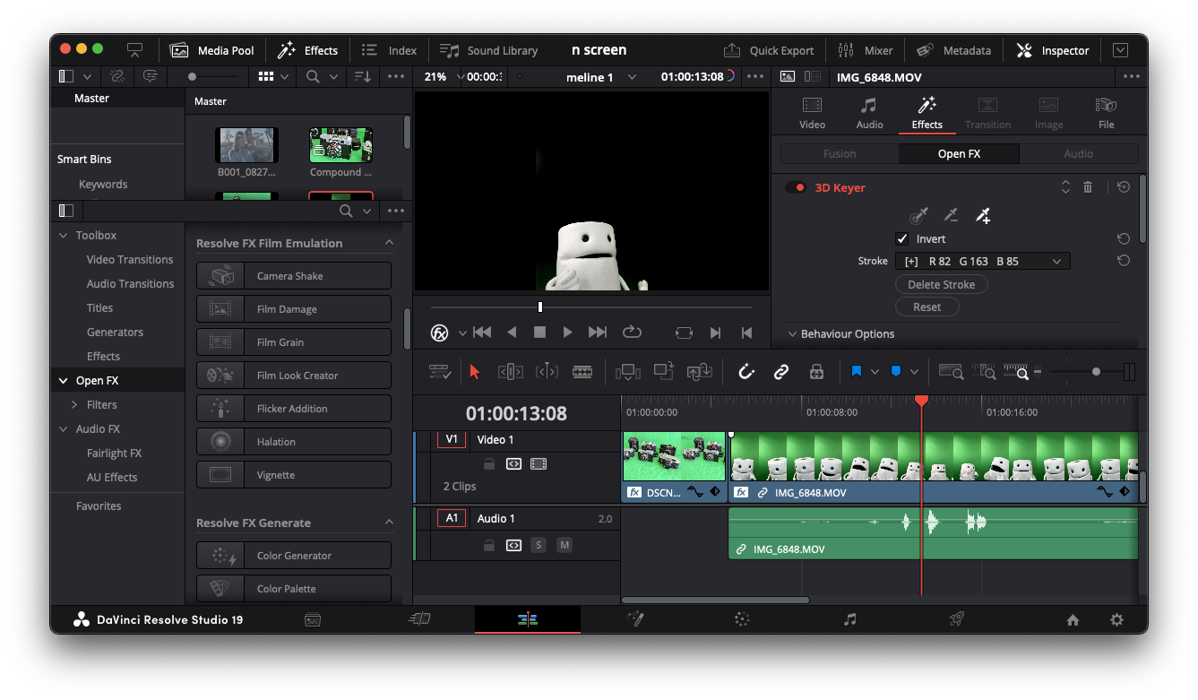Click the Delete Stroke button
The width and height of the screenshot is (1198, 700).
point(941,284)
